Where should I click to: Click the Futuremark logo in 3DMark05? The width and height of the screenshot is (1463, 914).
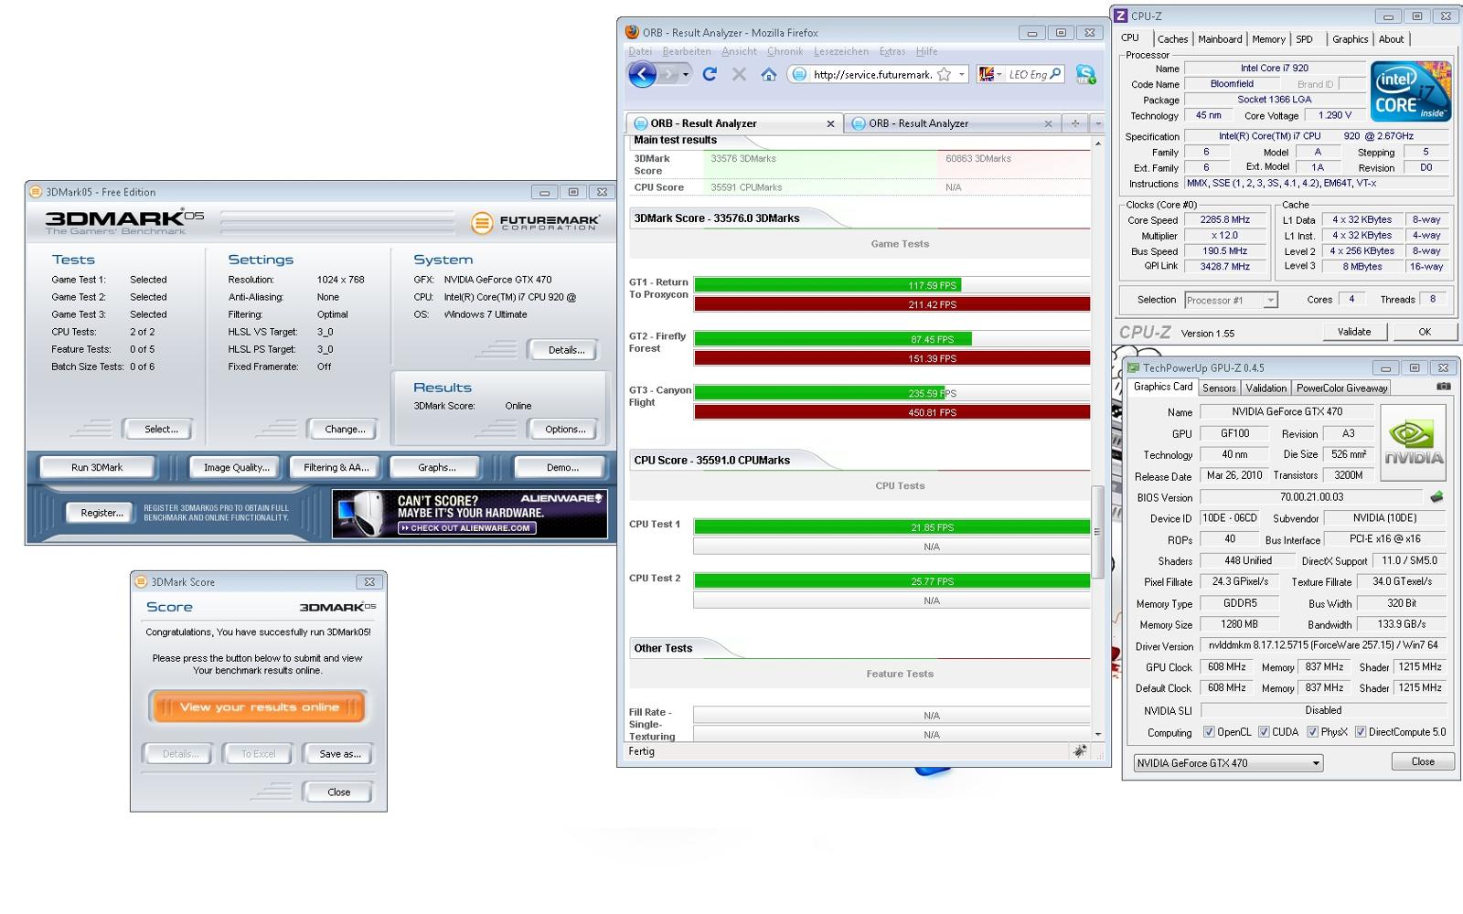coord(536,222)
